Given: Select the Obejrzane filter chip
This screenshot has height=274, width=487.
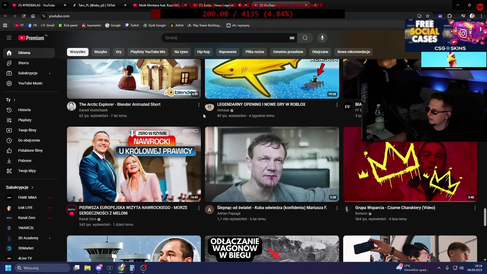Looking at the screenshot, I should pyautogui.click(x=320, y=52).
